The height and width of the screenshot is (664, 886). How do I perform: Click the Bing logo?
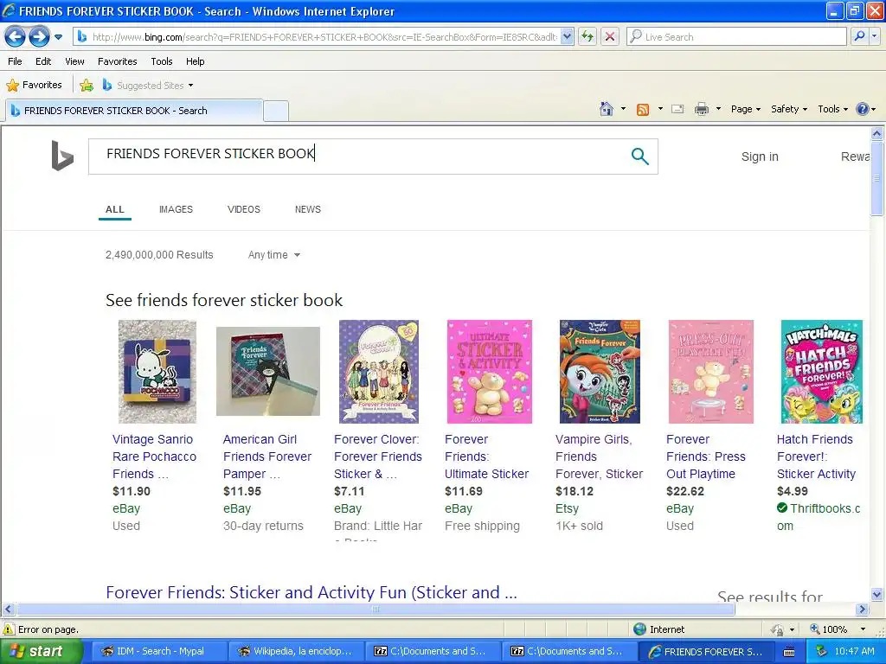[62, 156]
